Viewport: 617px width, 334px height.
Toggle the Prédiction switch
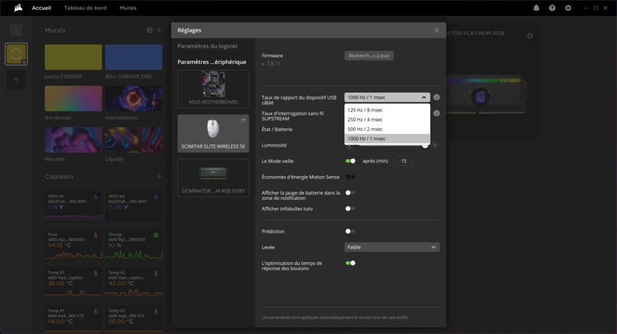[x=350, y=232]
